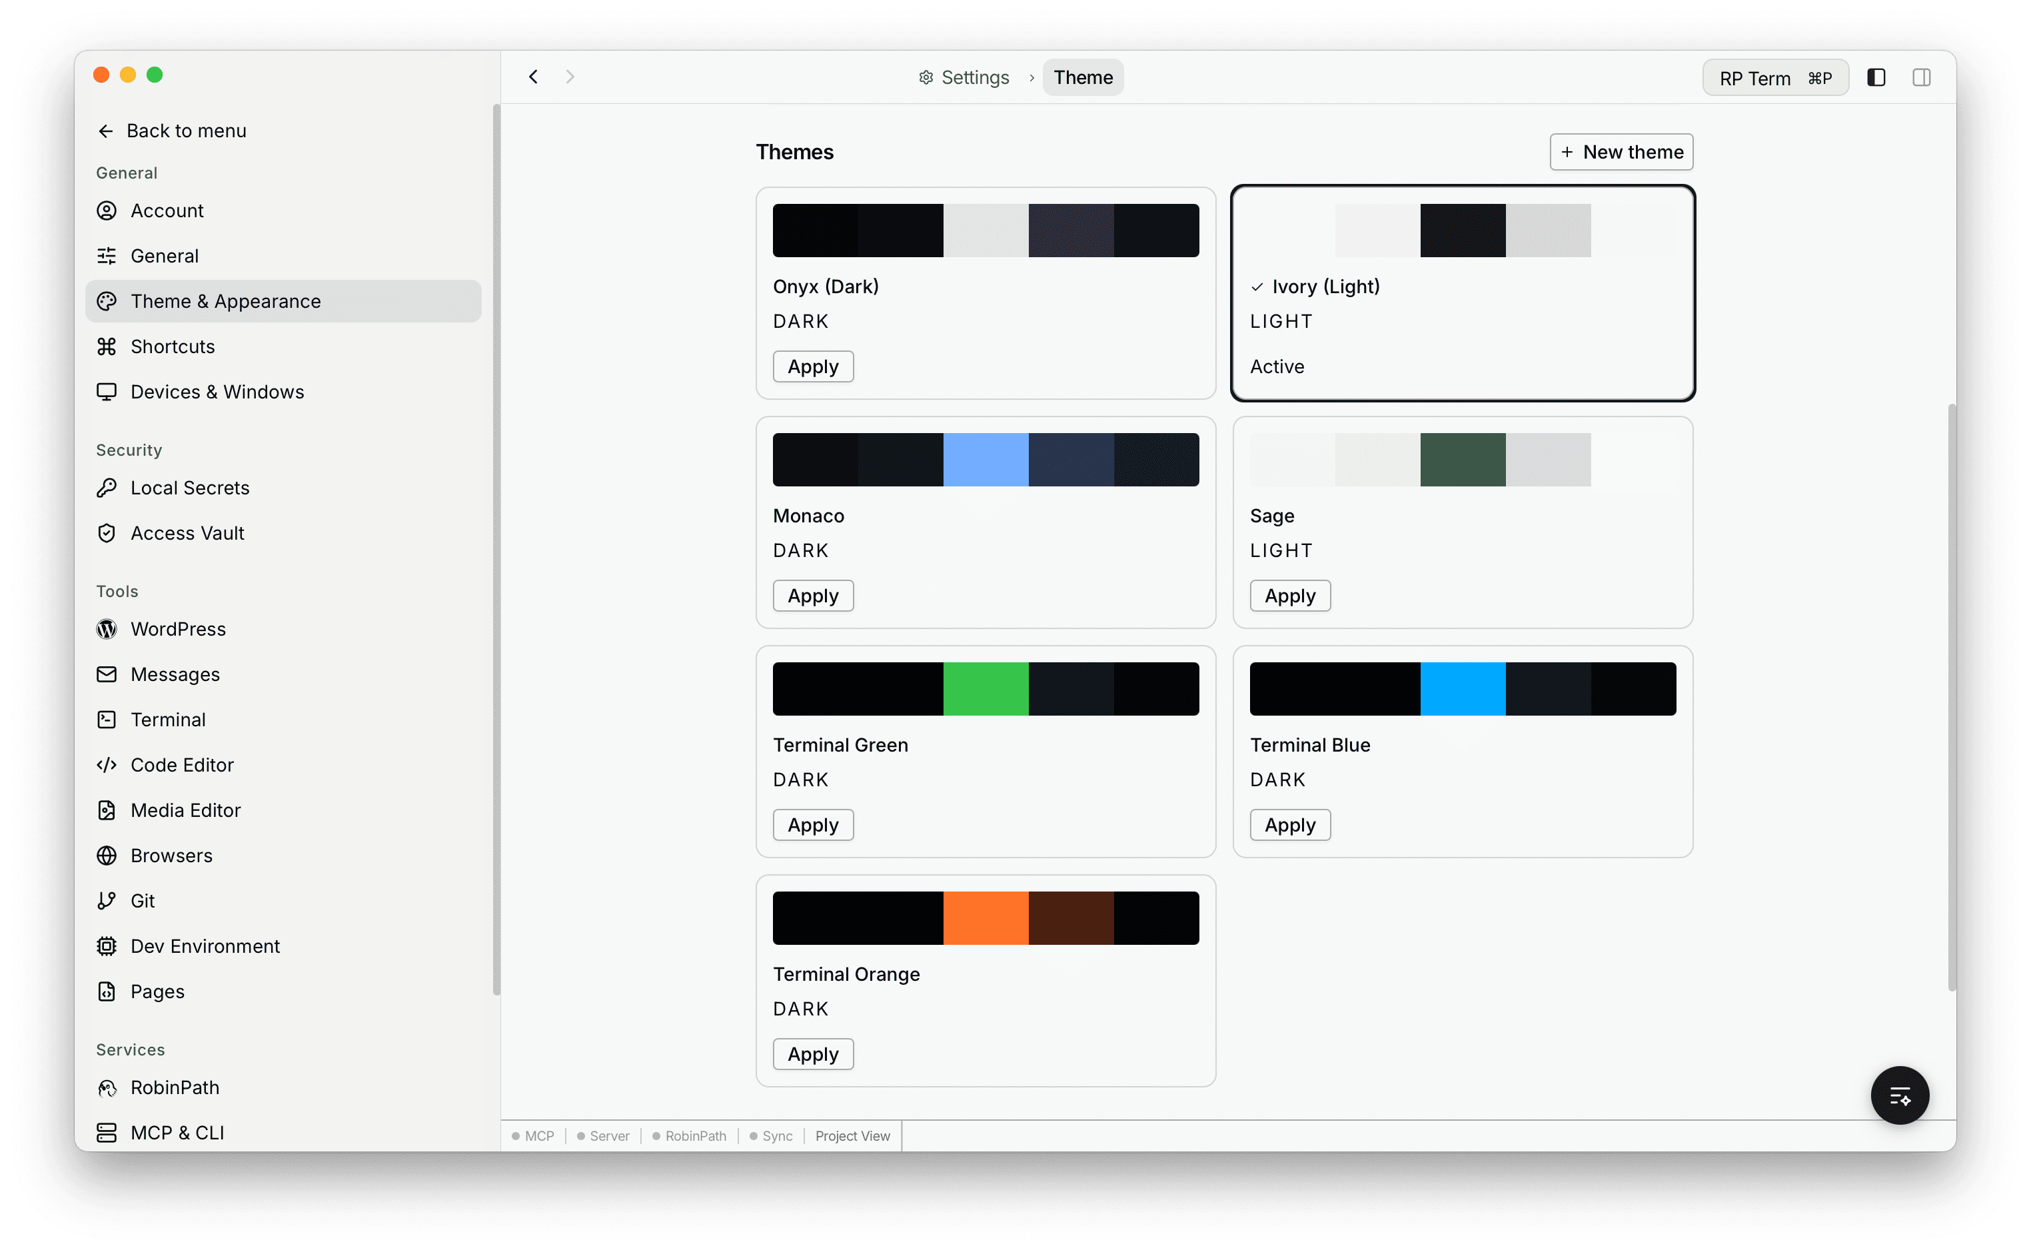Image resolution: width=2031 pixels, height=1250 pixels.
Task: Select the Theme & Appearance palette icon
Action: point(107,301)
